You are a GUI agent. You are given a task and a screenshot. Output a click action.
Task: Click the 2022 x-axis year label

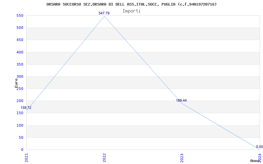(104, 158)
